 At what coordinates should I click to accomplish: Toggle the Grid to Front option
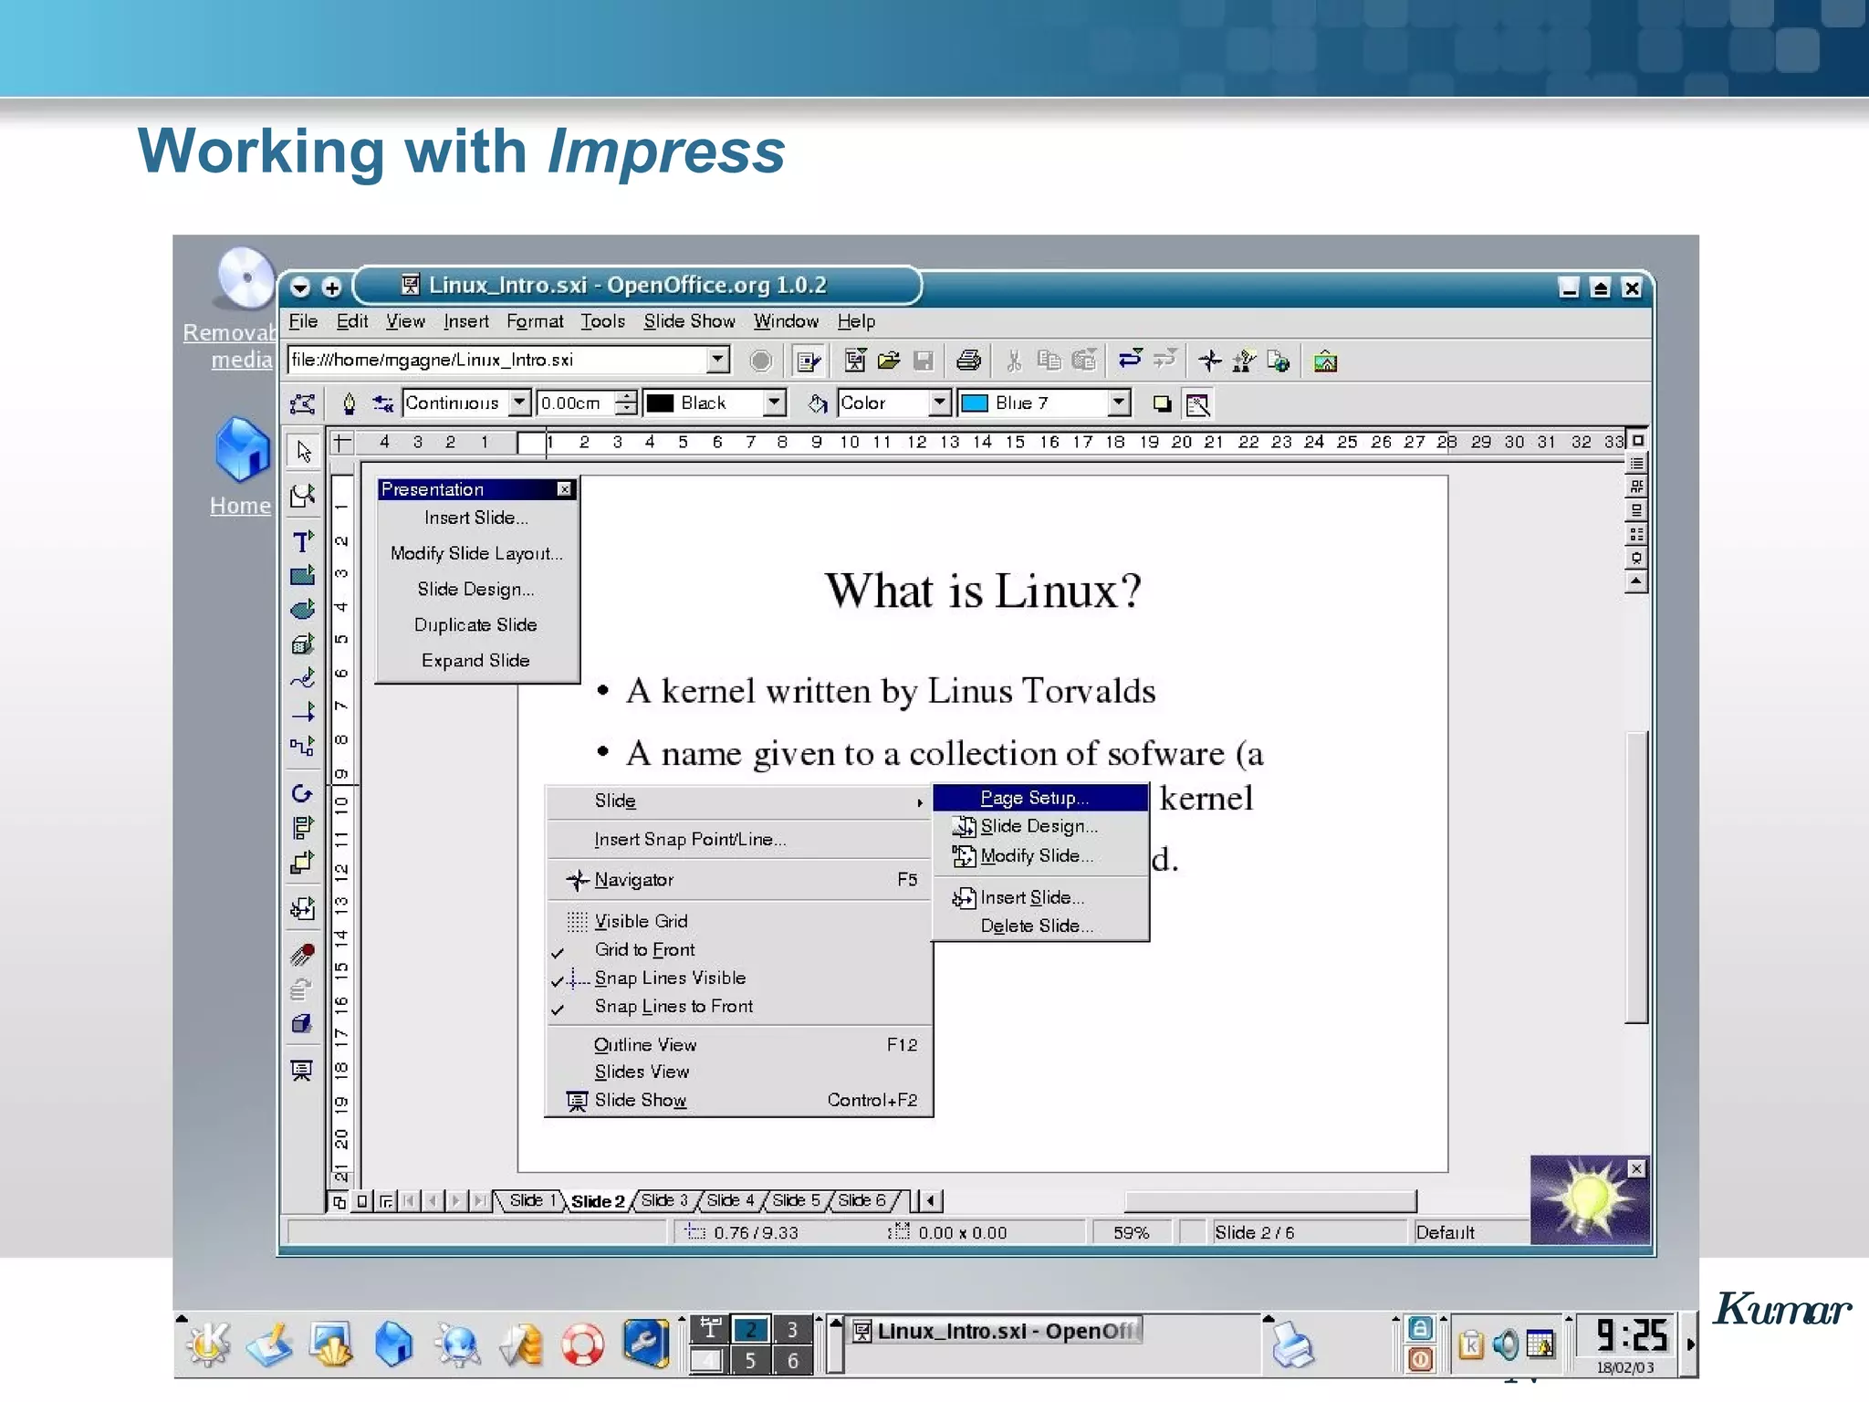[x=643, y=949]
